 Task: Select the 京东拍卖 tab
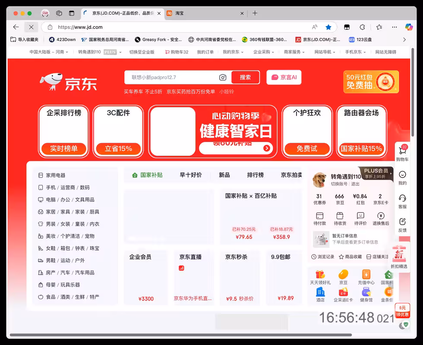click(291, 175)
